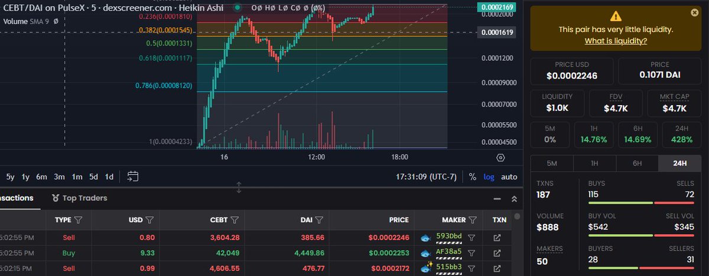Switch to Top Traders tab
This screenshot has height=276, width=709.
[79, 198]
